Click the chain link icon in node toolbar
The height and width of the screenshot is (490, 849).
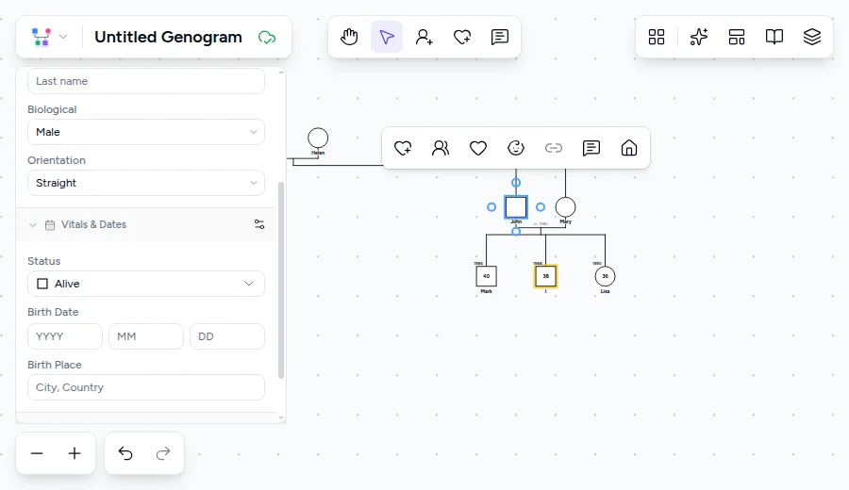554,148
